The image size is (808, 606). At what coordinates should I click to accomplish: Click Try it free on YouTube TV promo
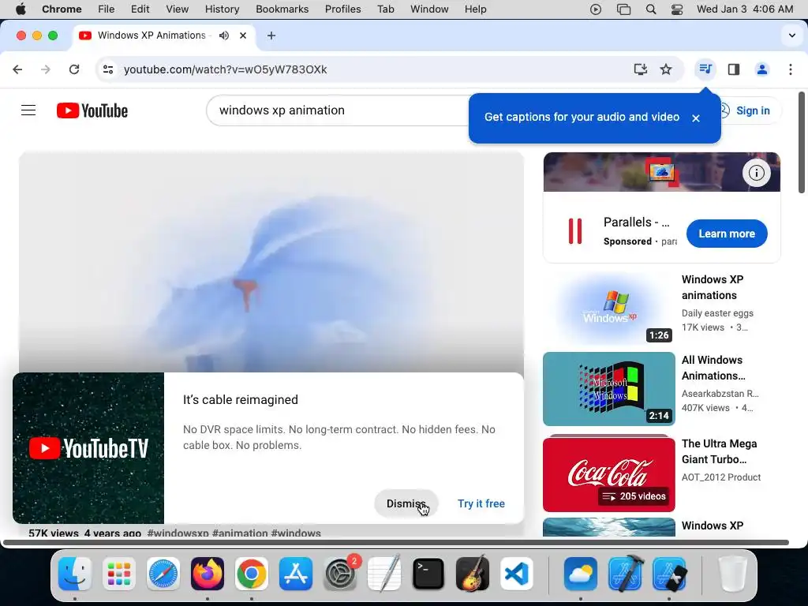point(481,503)
